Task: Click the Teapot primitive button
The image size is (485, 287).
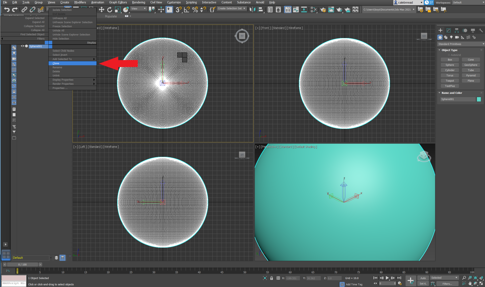Action: [450, 81]
